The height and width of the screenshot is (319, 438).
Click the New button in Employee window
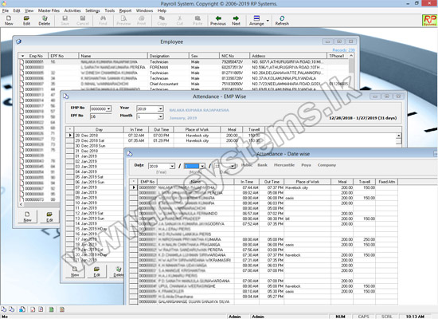(27, 217)
